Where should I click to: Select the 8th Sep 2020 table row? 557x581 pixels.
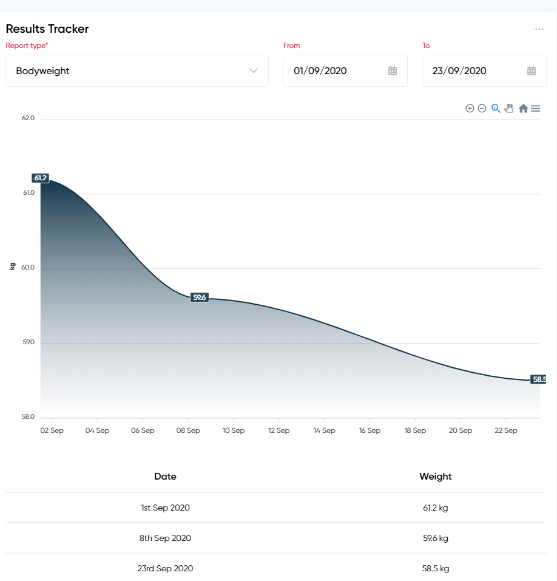(165, 538)
